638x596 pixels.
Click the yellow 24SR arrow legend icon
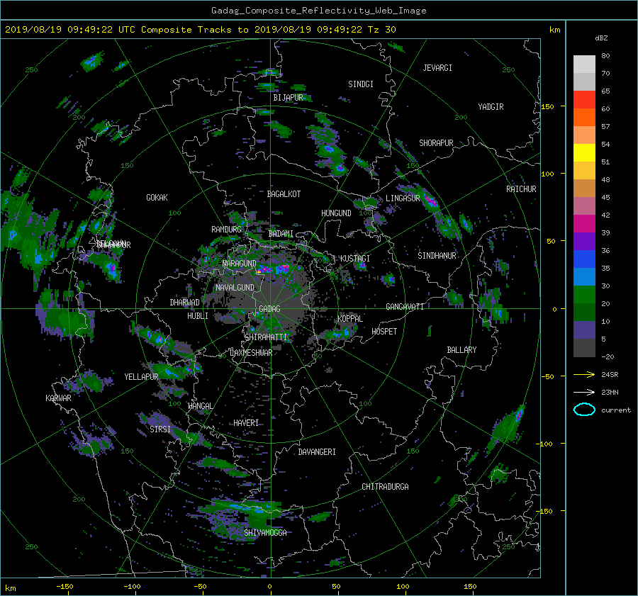(584, 374)
